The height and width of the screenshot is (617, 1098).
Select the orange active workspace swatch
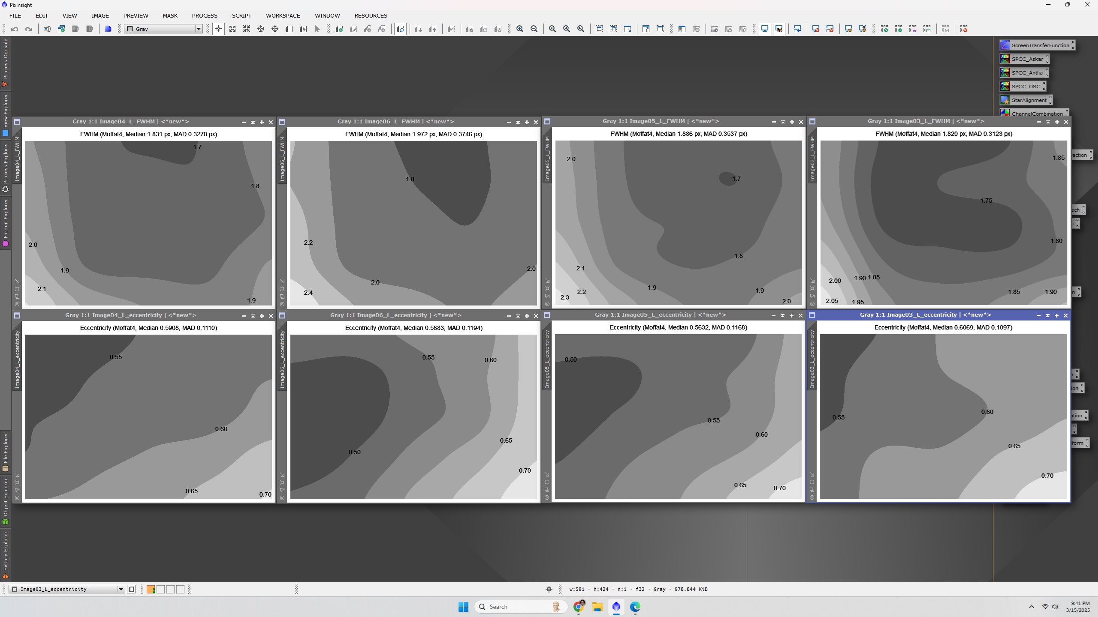click(x=151, y=589)
